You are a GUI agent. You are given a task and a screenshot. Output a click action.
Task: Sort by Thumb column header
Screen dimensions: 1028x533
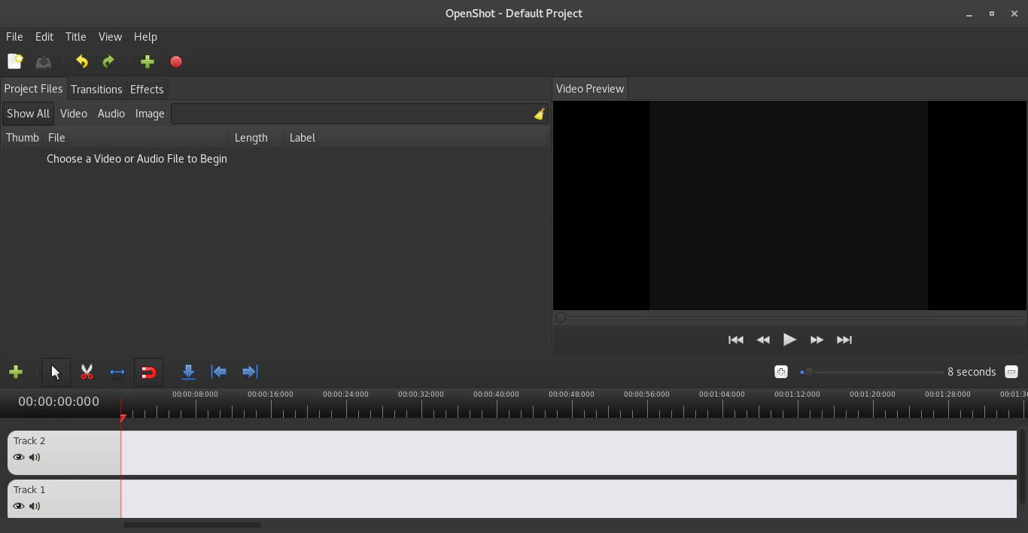click(x=22, y=138)
